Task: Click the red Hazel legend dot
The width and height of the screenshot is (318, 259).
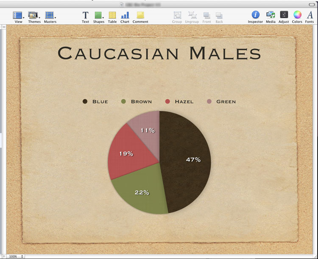Action: coord(167,101)
